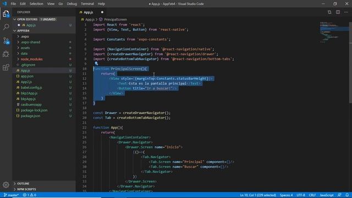The height and width of the screenshot is (198, 352).
Task: Expand the node_modules folder
Action: pos(44,59)
